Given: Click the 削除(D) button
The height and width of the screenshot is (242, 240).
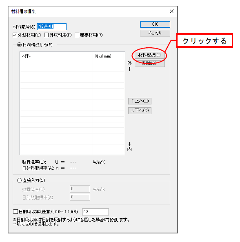Looking at the screenshot, I should coord(149,63).
